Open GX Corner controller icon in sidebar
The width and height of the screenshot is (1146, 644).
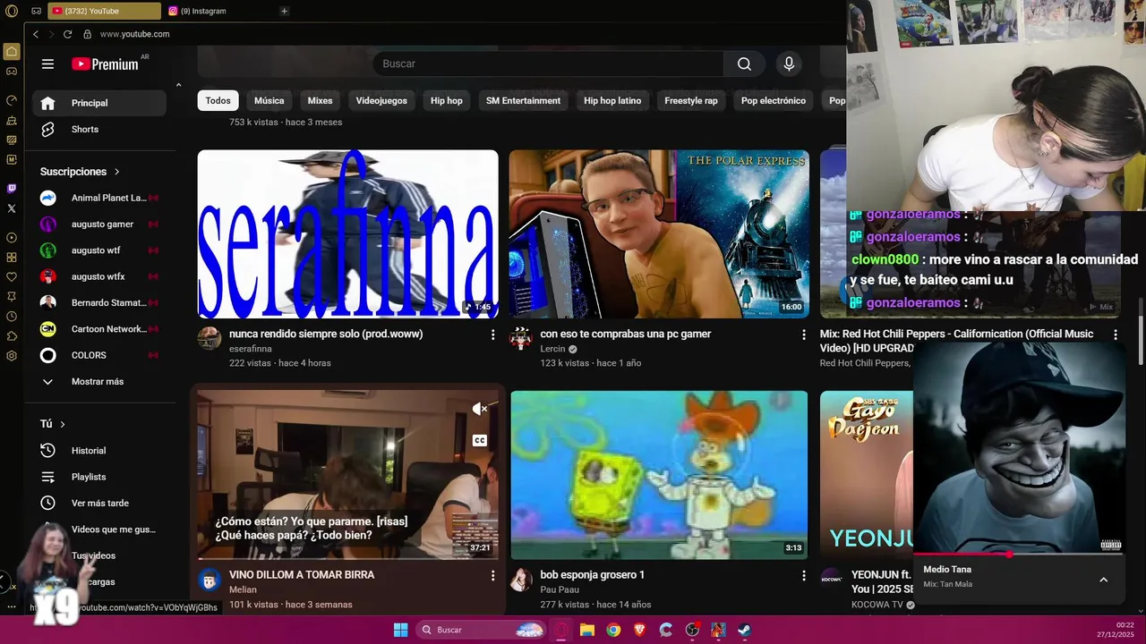[12, 72]
